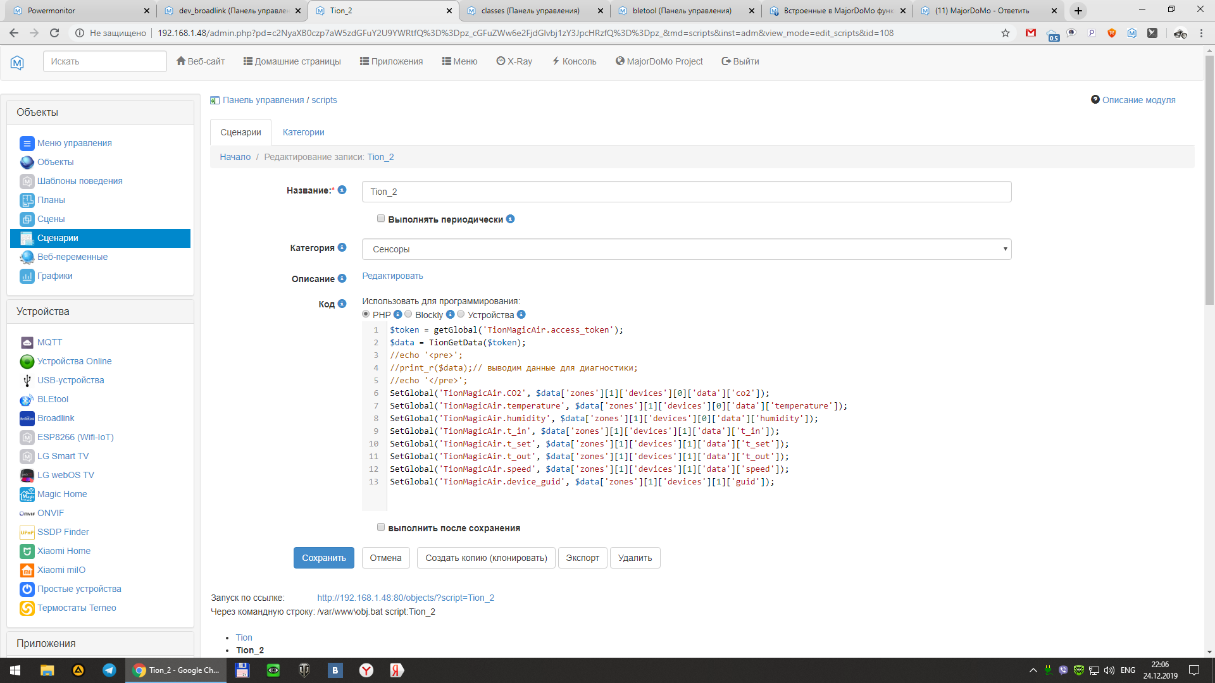Image resolution: width=1215 pixels, height=683 pixels.
Task: Open BLEtool bluetooth icon in sidebar
Action: click(x=27, y=400)
